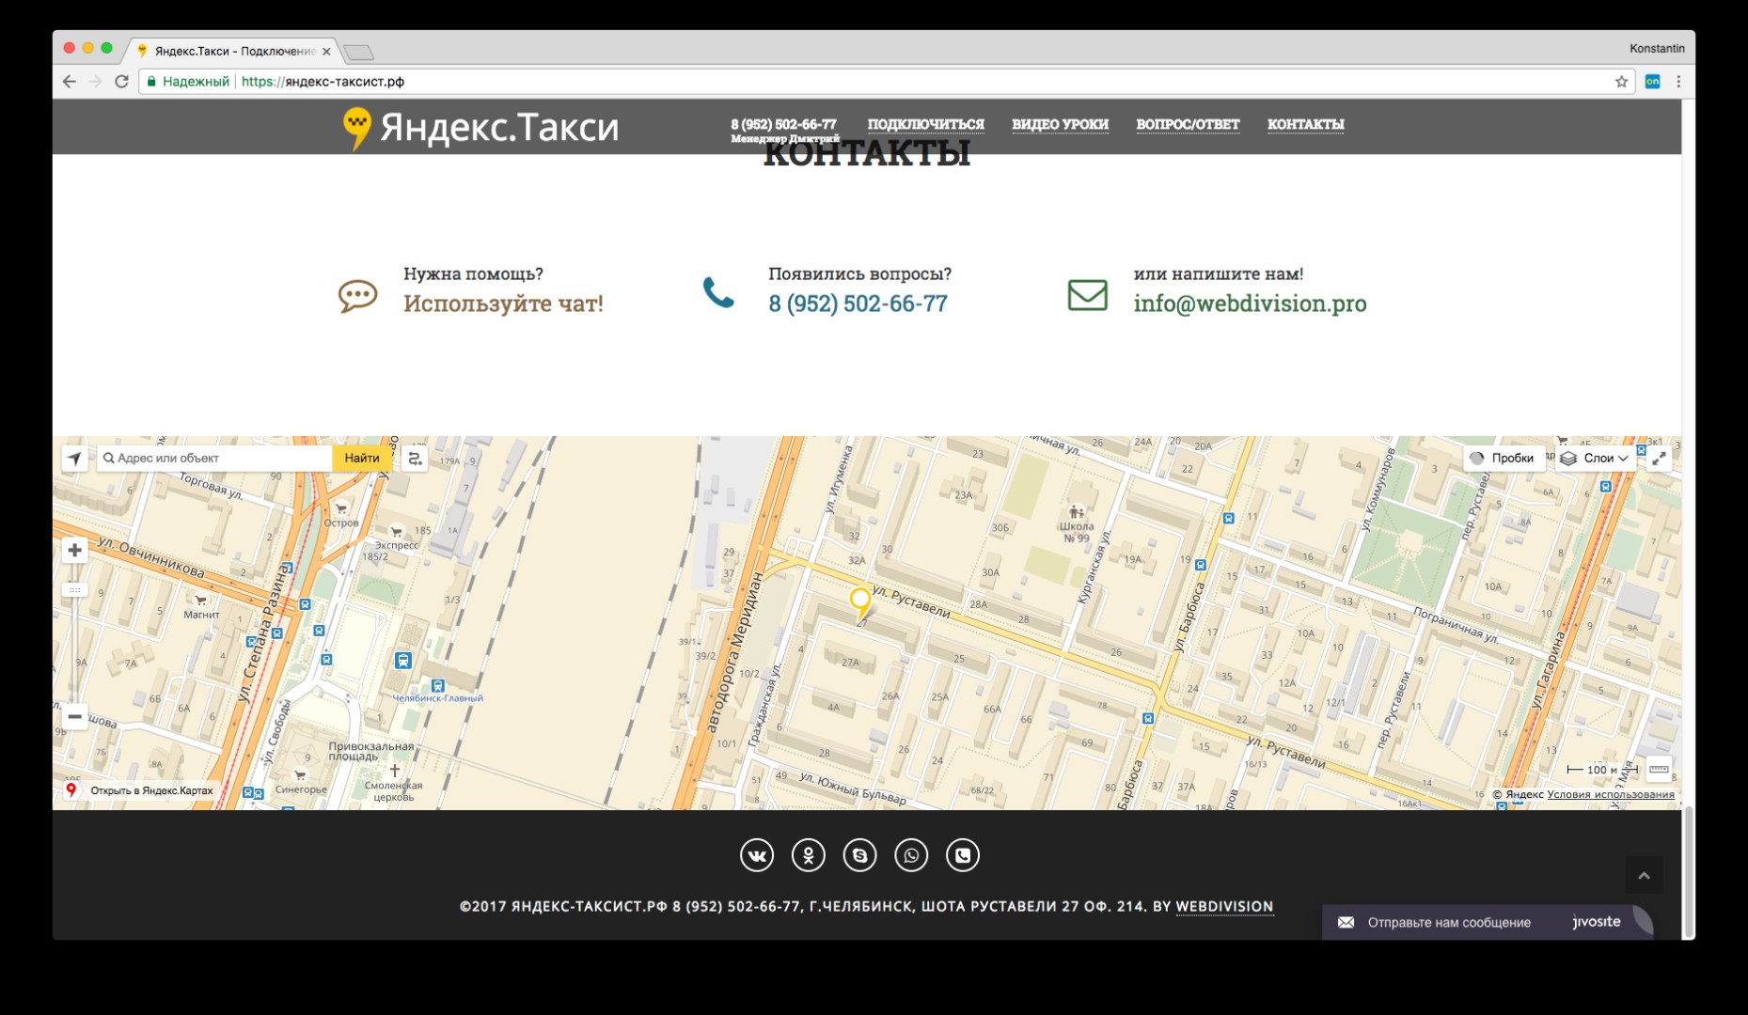Expand the map to fullscreen
The width and height of the screenshot is (1748, 1015).
[x=1660, y=459]
